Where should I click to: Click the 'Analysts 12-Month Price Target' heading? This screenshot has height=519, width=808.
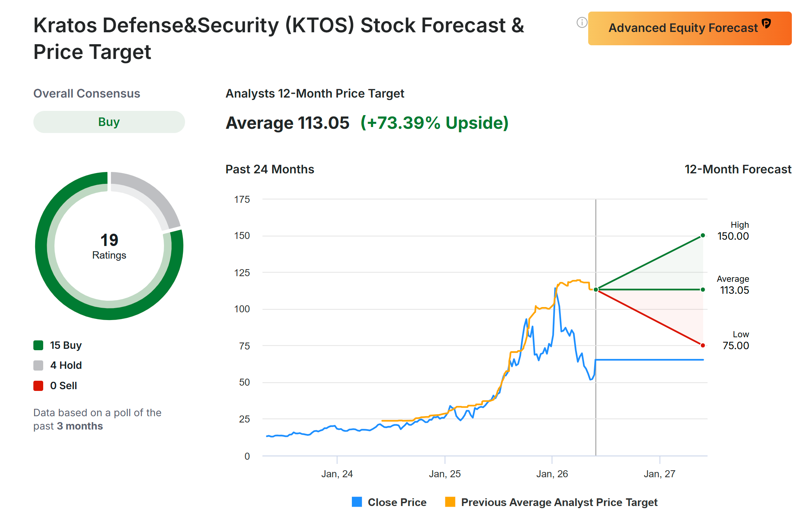tap(315, 94)
